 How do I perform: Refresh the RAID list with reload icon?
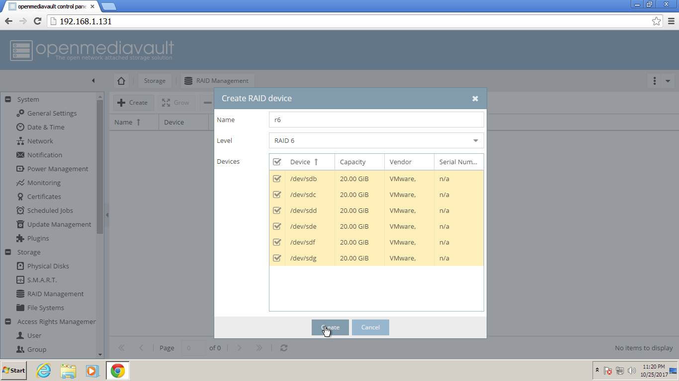[x=284, y=348]
